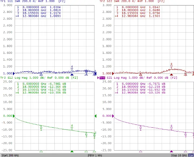Click the S21 marker 1 readout, 6 GHz

click(x=141, y=84)
